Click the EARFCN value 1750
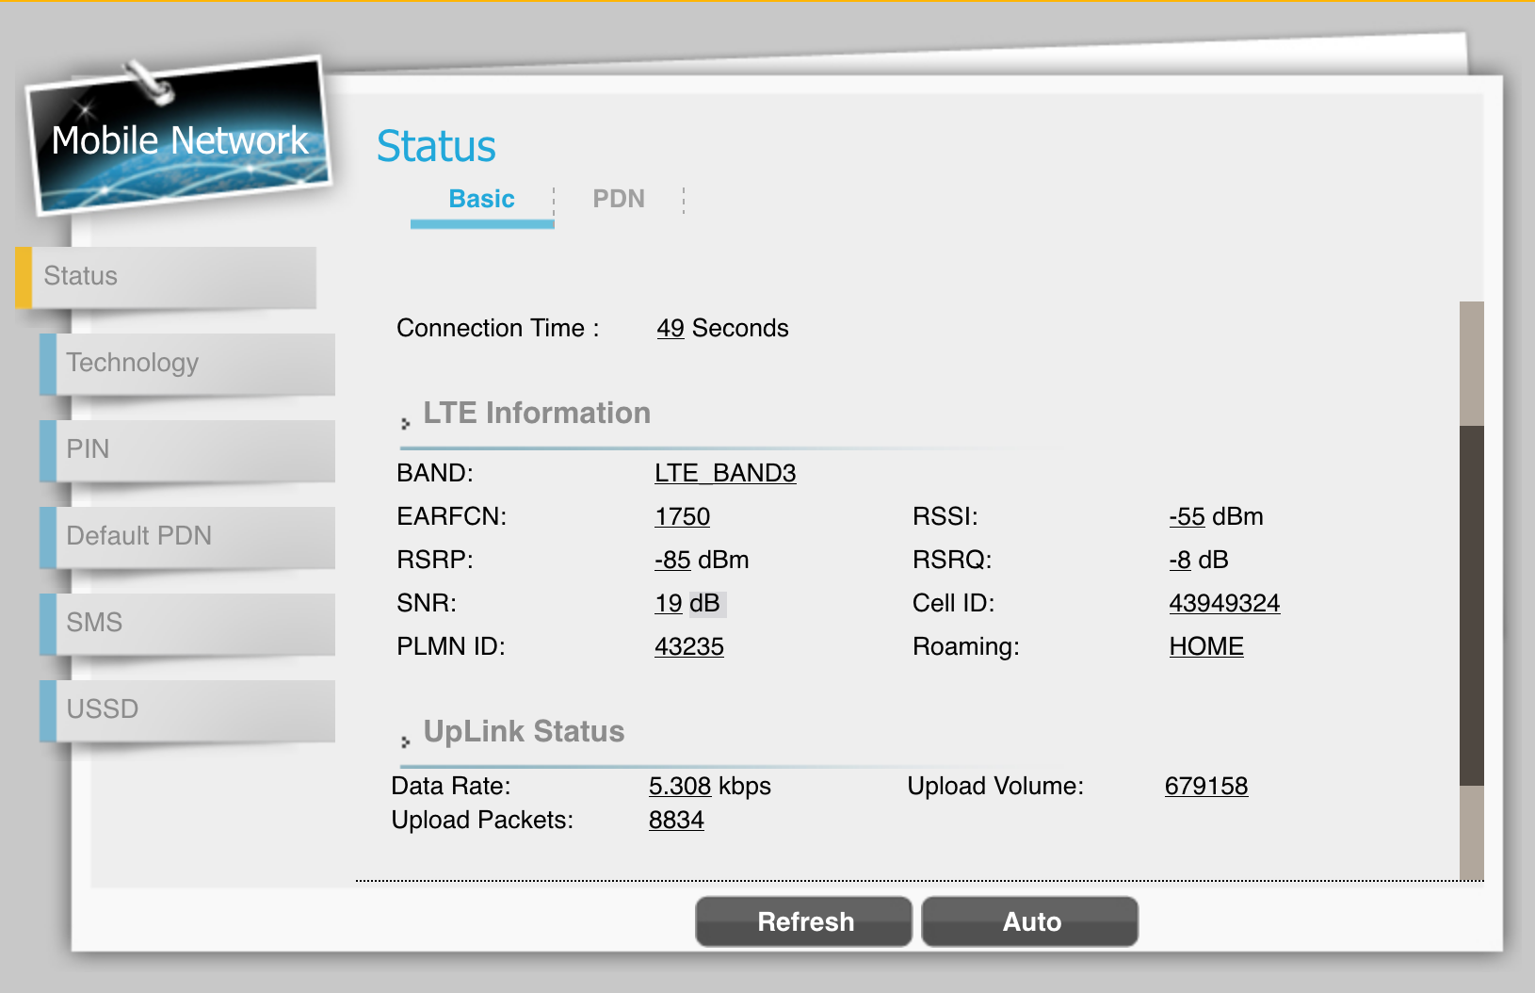Viewport: 1535px width, 993px height. [x=682, y=516]
